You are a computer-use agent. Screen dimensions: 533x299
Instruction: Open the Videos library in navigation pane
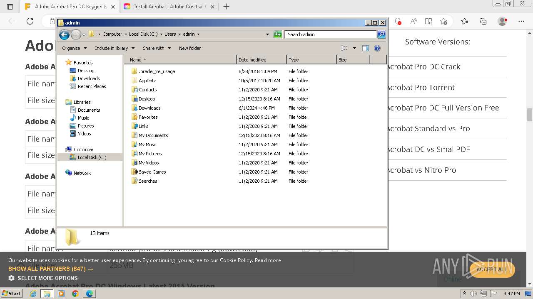click(x=80, y=134)
